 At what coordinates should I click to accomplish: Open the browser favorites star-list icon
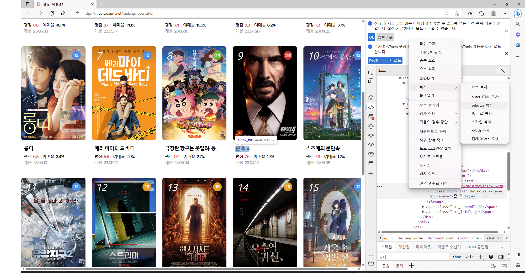[x=470, y=13]
